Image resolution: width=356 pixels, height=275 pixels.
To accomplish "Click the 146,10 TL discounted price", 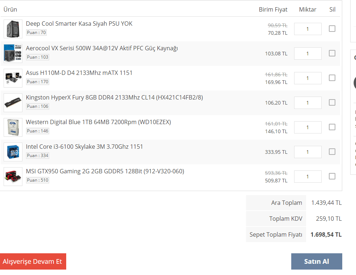I will click(x=276, y=131).
